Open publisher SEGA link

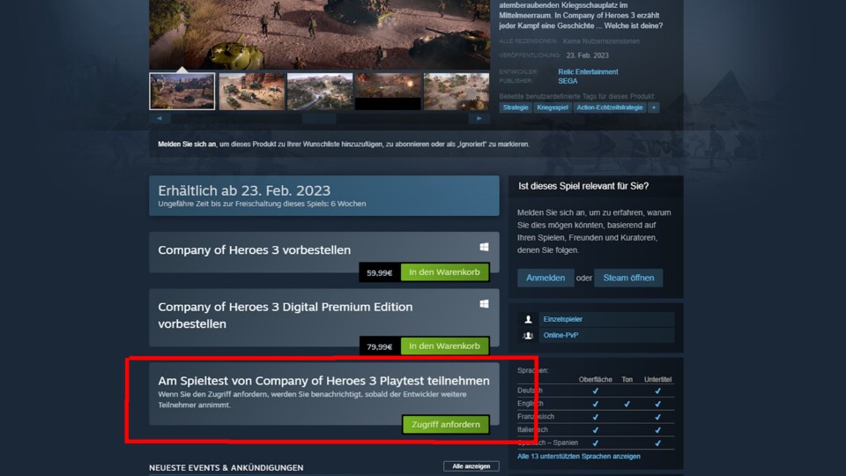point(568,81)
